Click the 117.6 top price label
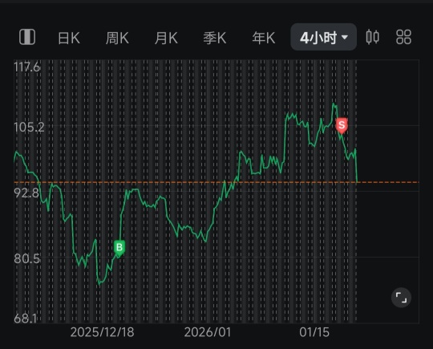Image resolution: width=433 pixels, height=349 pixels. point(27,67)
